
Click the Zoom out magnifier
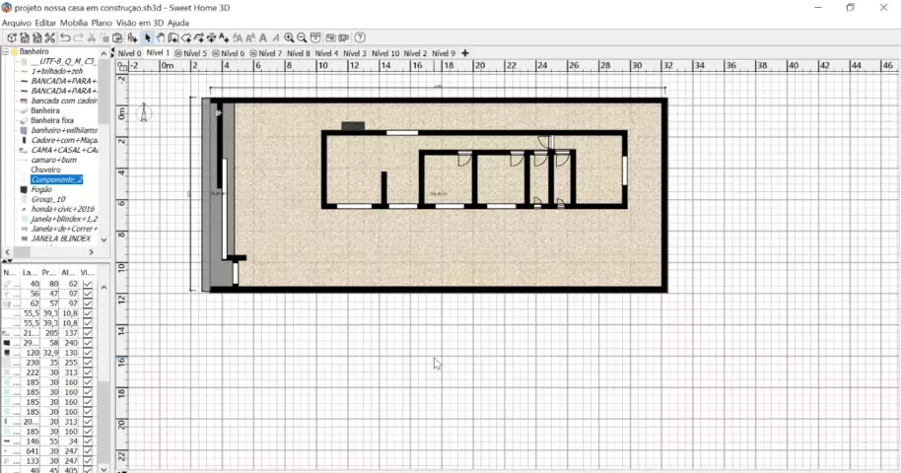(302, 37)
